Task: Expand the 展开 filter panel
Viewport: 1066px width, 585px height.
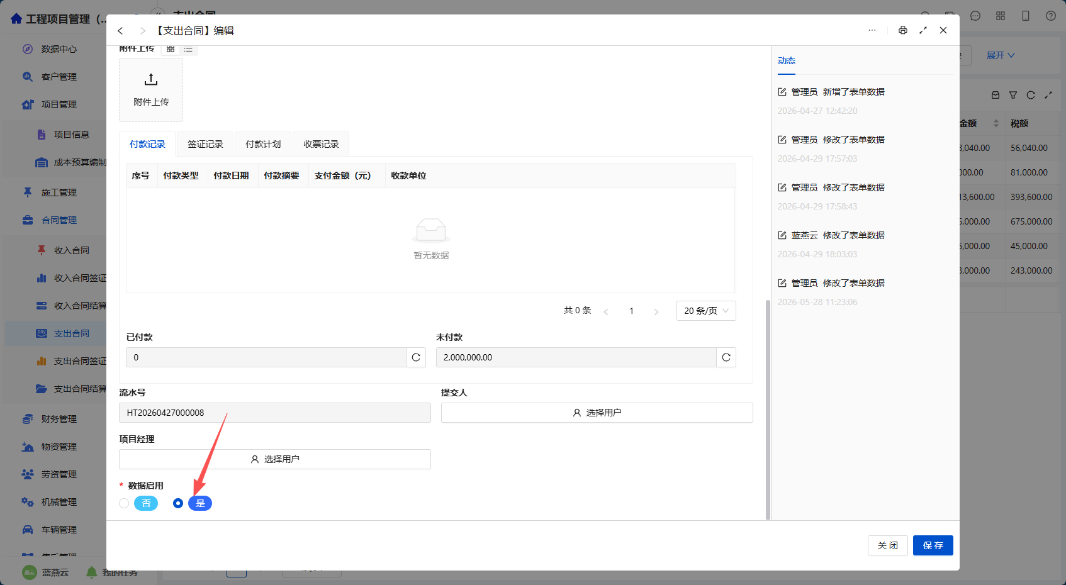Action: pyautogui.click(x=1001, y=55)
